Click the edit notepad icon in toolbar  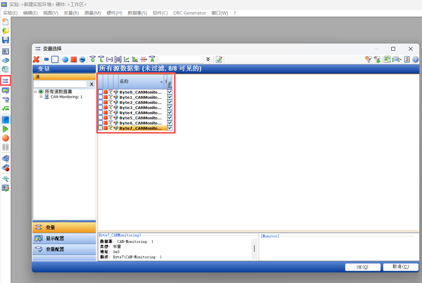pyautogui.click(x=219, y=59)
